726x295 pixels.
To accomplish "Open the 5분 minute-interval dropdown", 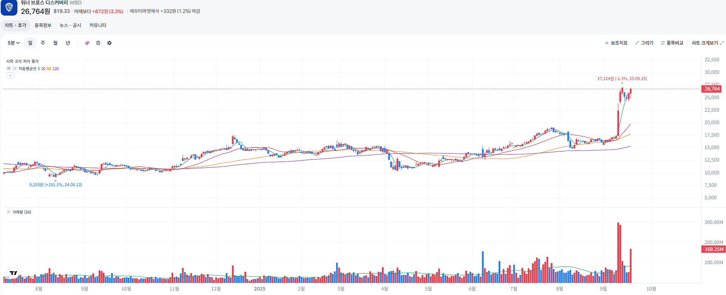I will click(x=14, y=43).
